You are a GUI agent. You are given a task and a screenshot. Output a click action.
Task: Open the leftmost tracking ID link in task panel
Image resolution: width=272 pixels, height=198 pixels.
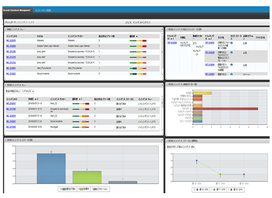click(172, 43)
